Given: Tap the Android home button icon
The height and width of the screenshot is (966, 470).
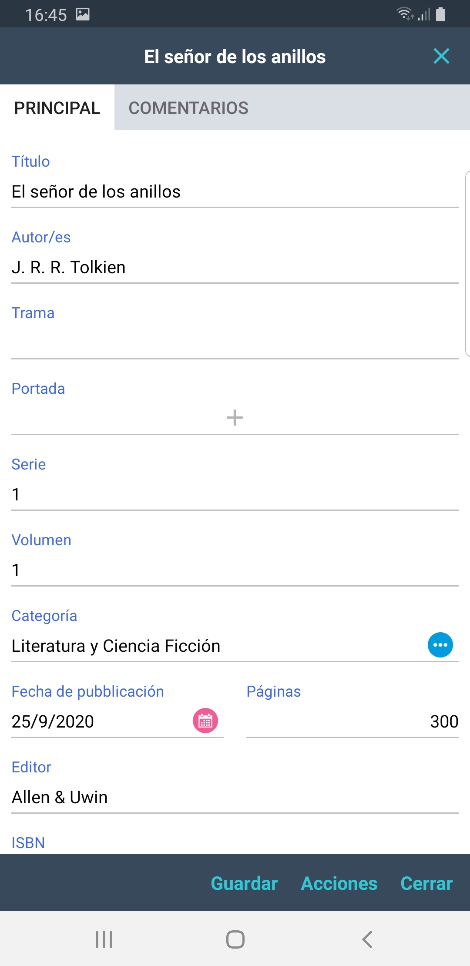Looking at the screenshot, I should (235, 939).
